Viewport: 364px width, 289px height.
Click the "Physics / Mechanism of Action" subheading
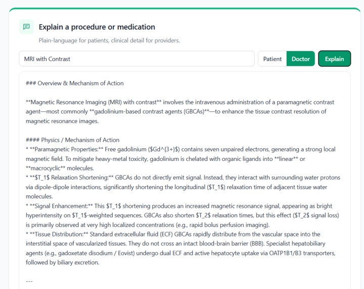[73, 140]
